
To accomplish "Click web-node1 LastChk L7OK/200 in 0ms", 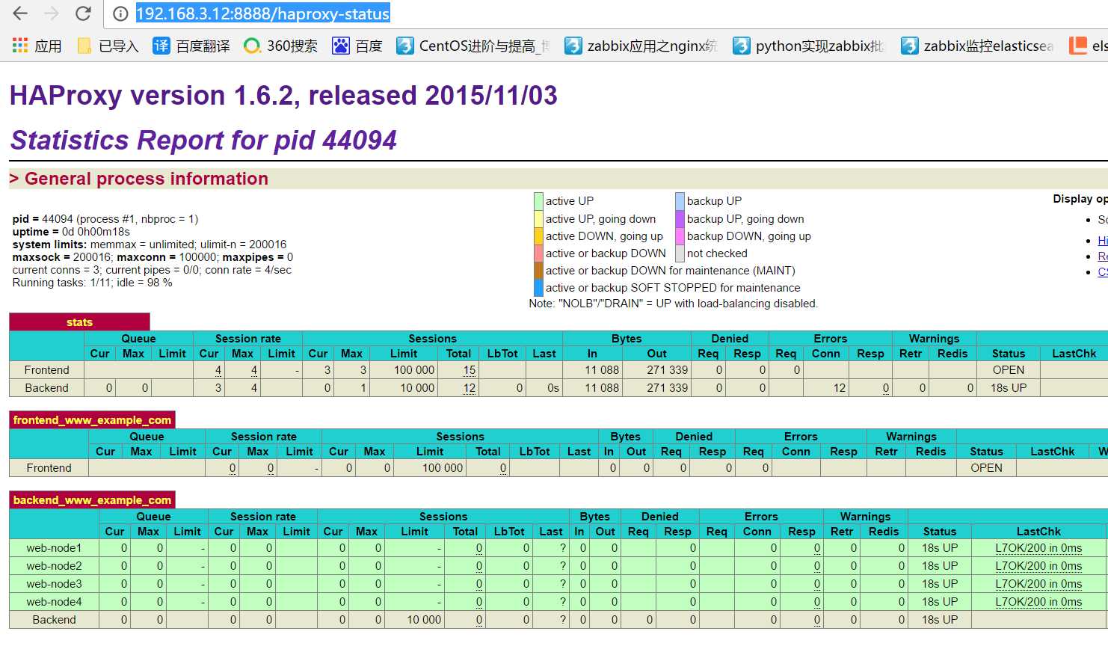I will click(1038, 548).
